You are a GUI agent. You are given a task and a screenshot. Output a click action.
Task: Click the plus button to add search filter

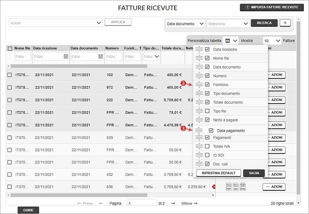pos(285,23)
